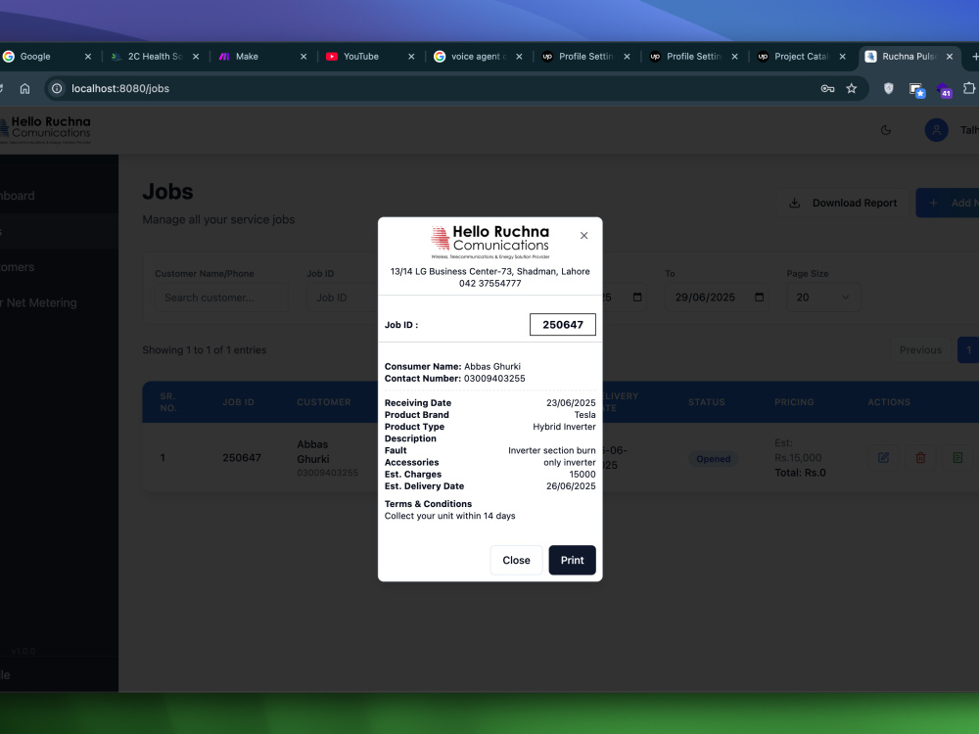Close the YouTube tab

click(x=411, y=56)
